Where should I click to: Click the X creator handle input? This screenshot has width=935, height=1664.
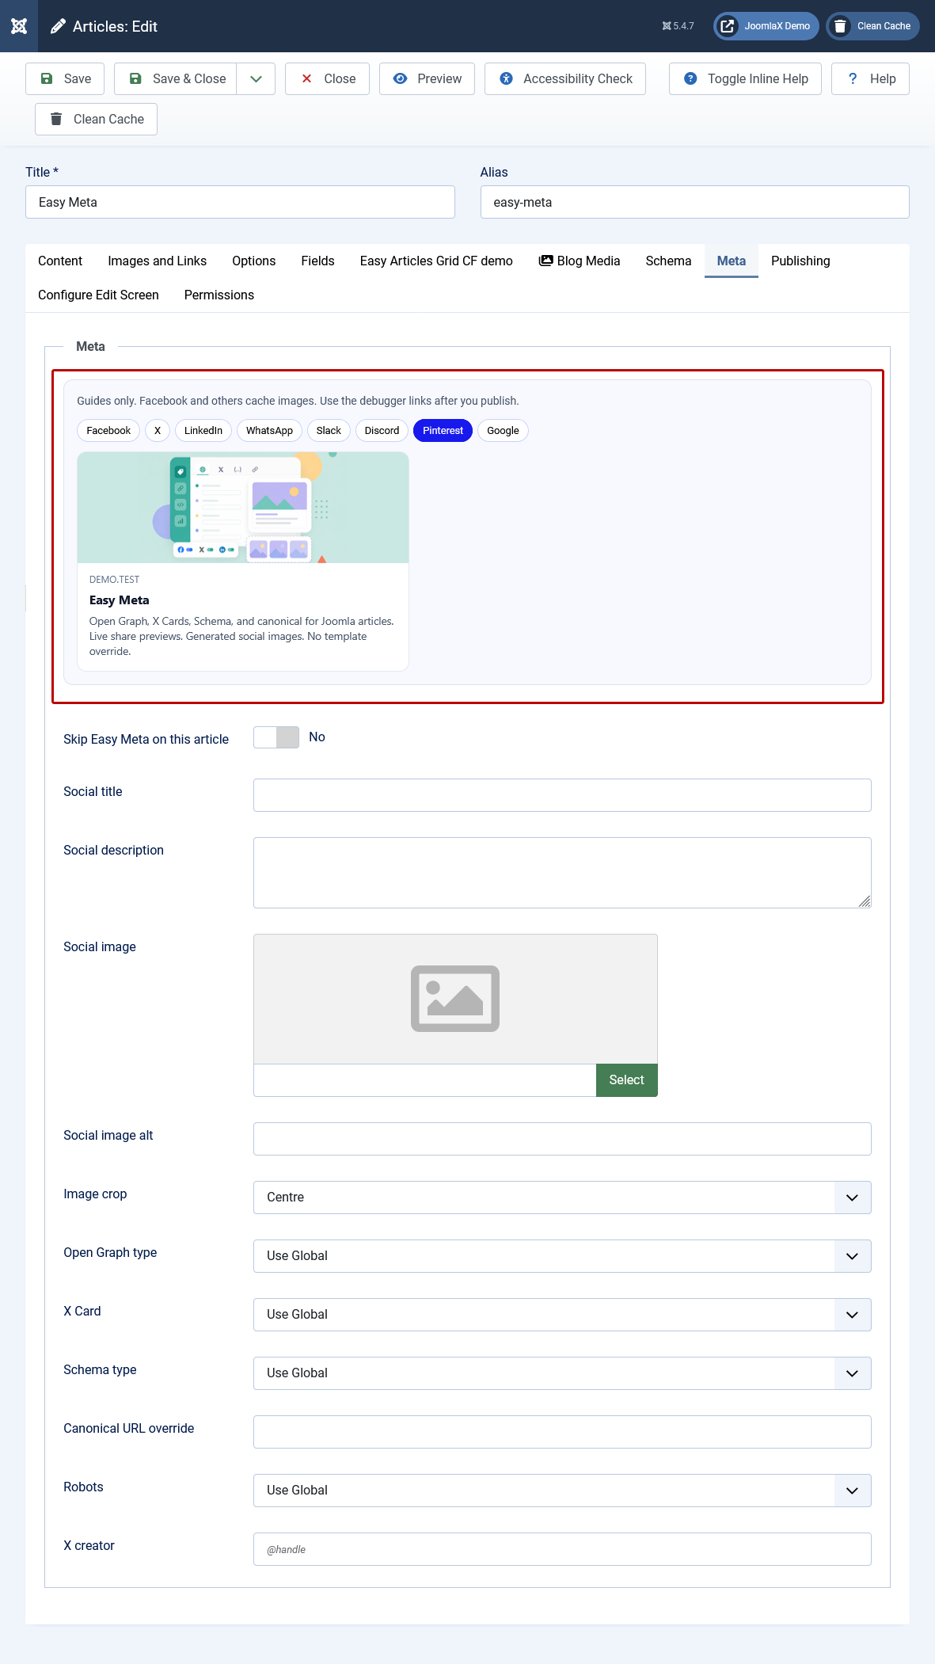562,1549
